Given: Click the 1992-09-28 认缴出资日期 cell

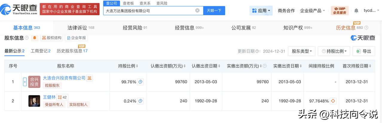Looking at the screenshot, I should pyautogui.click(x=206, y=101).
